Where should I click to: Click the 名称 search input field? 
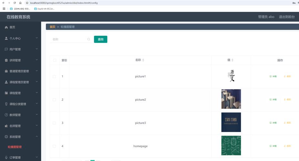click(x=68, y=39)
